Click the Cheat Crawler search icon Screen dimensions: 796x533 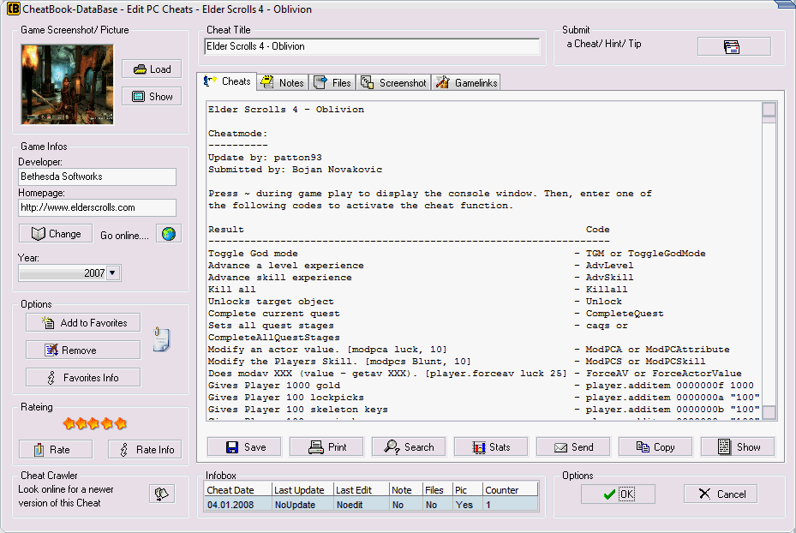point(161,494)
